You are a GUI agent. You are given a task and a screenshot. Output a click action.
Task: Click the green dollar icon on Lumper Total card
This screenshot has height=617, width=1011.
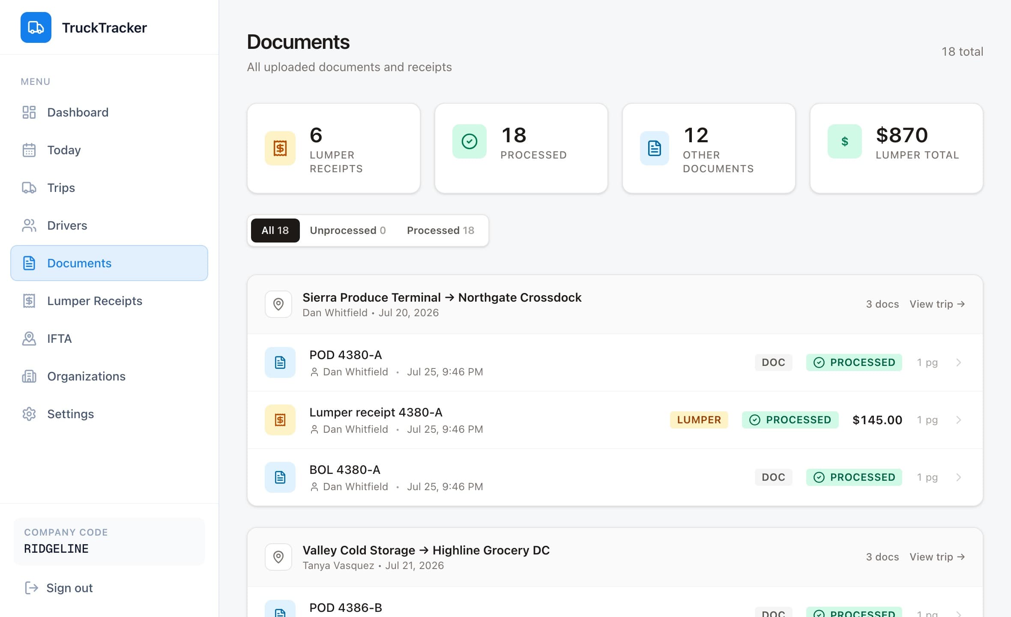point(845,141)
